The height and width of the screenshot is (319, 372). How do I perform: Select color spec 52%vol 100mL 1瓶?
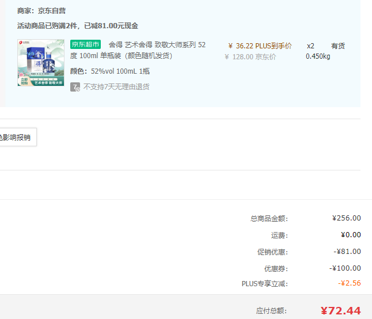[x=120, y=71]
